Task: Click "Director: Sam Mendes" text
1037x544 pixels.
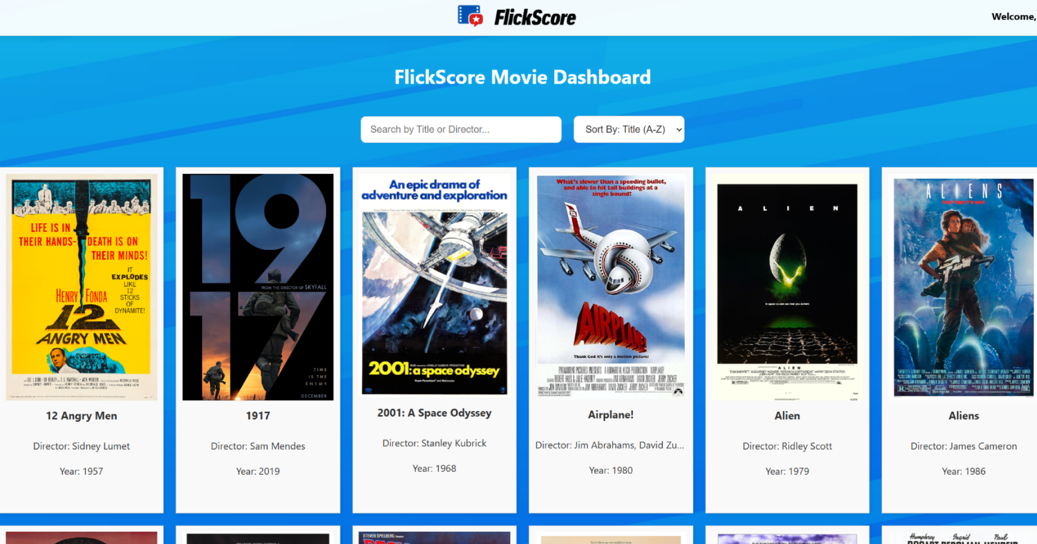Action: [x=258, y=446]
